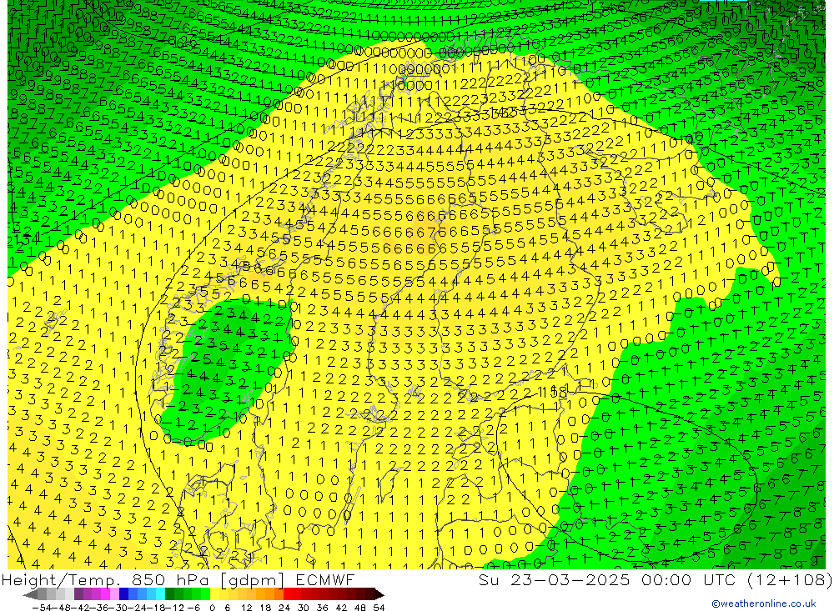This screenshot has height=611, width=834.
Task: Click the legend label 48
Action: pyautogui.click(x=360, y=608)
